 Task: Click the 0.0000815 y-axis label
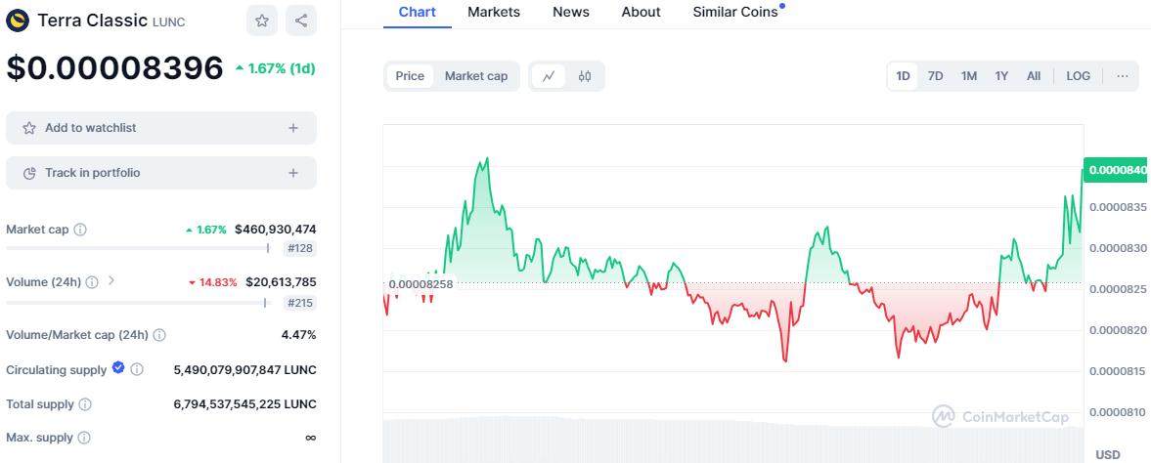tap(1116, 370)
